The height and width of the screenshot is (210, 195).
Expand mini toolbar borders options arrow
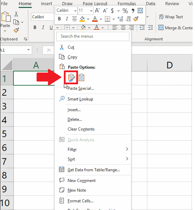click(114, 19)
